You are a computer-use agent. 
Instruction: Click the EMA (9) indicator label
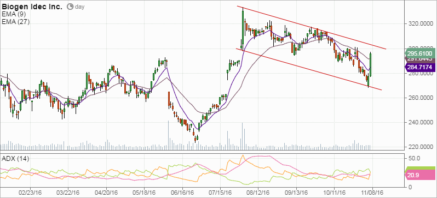click(x=14, y=14)
